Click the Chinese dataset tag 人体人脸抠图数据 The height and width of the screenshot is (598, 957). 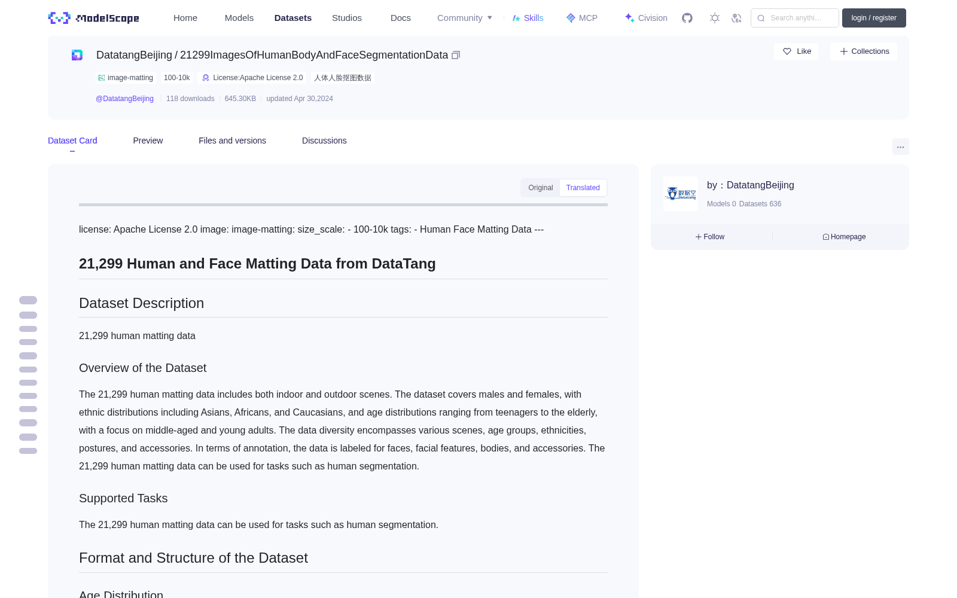tap(343, 78)
